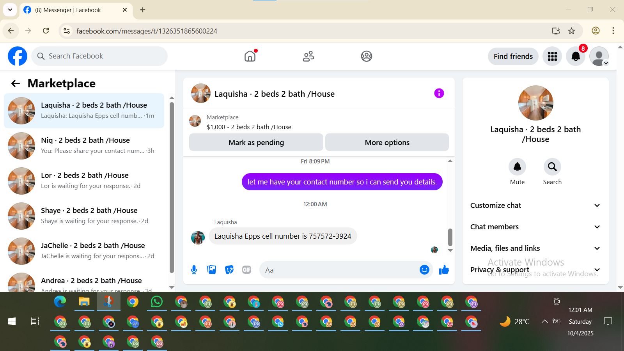This screenshot has width=624, height=351.
Task: Open the Action Center notifications icon
Action: point(608,321)
